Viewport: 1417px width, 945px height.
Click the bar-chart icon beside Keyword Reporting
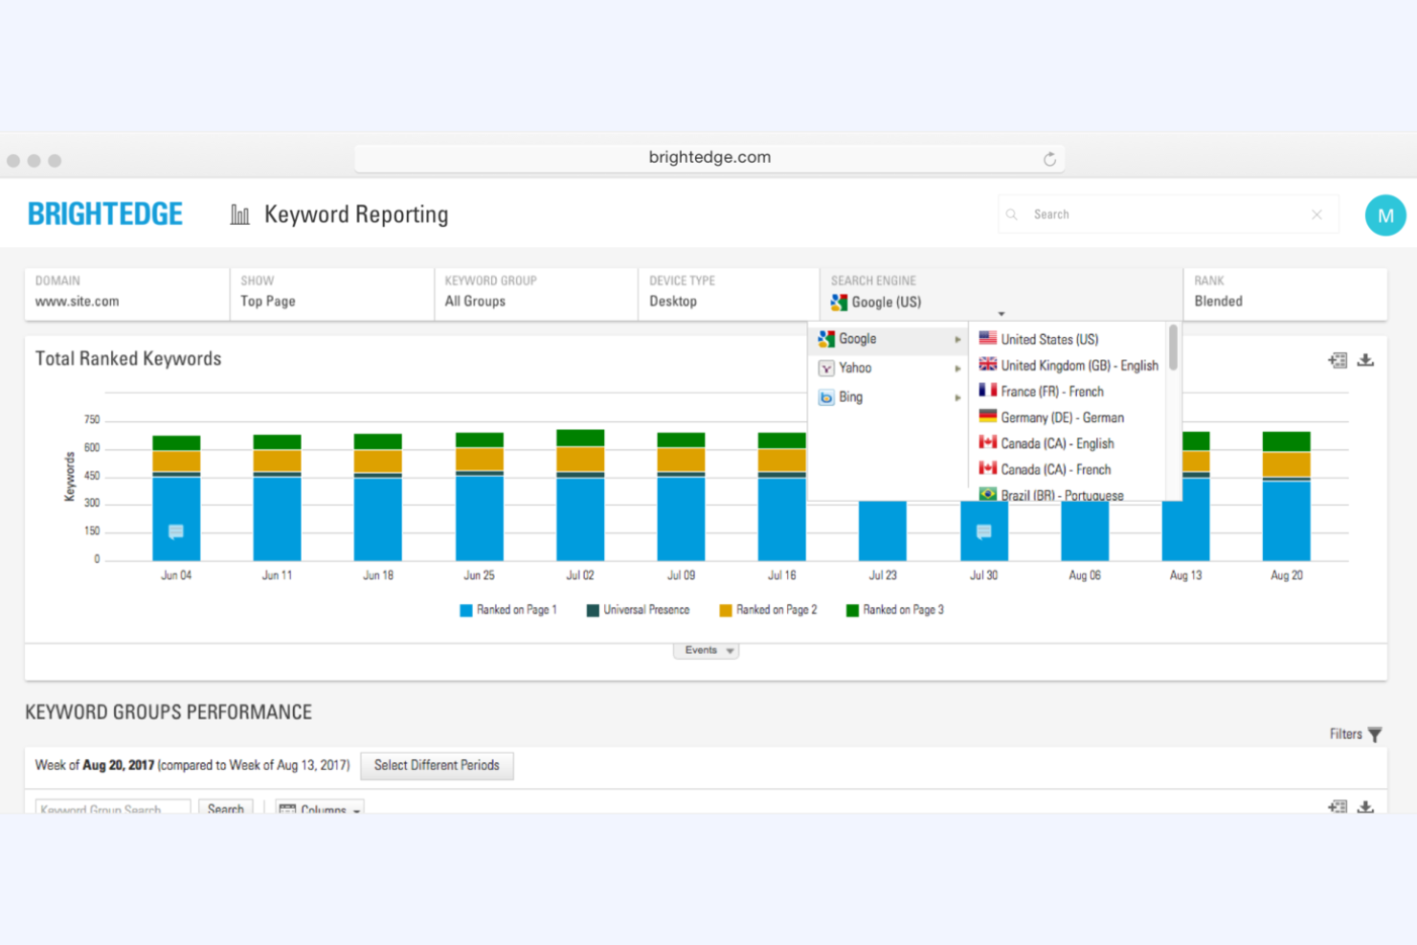pos(240,214)
